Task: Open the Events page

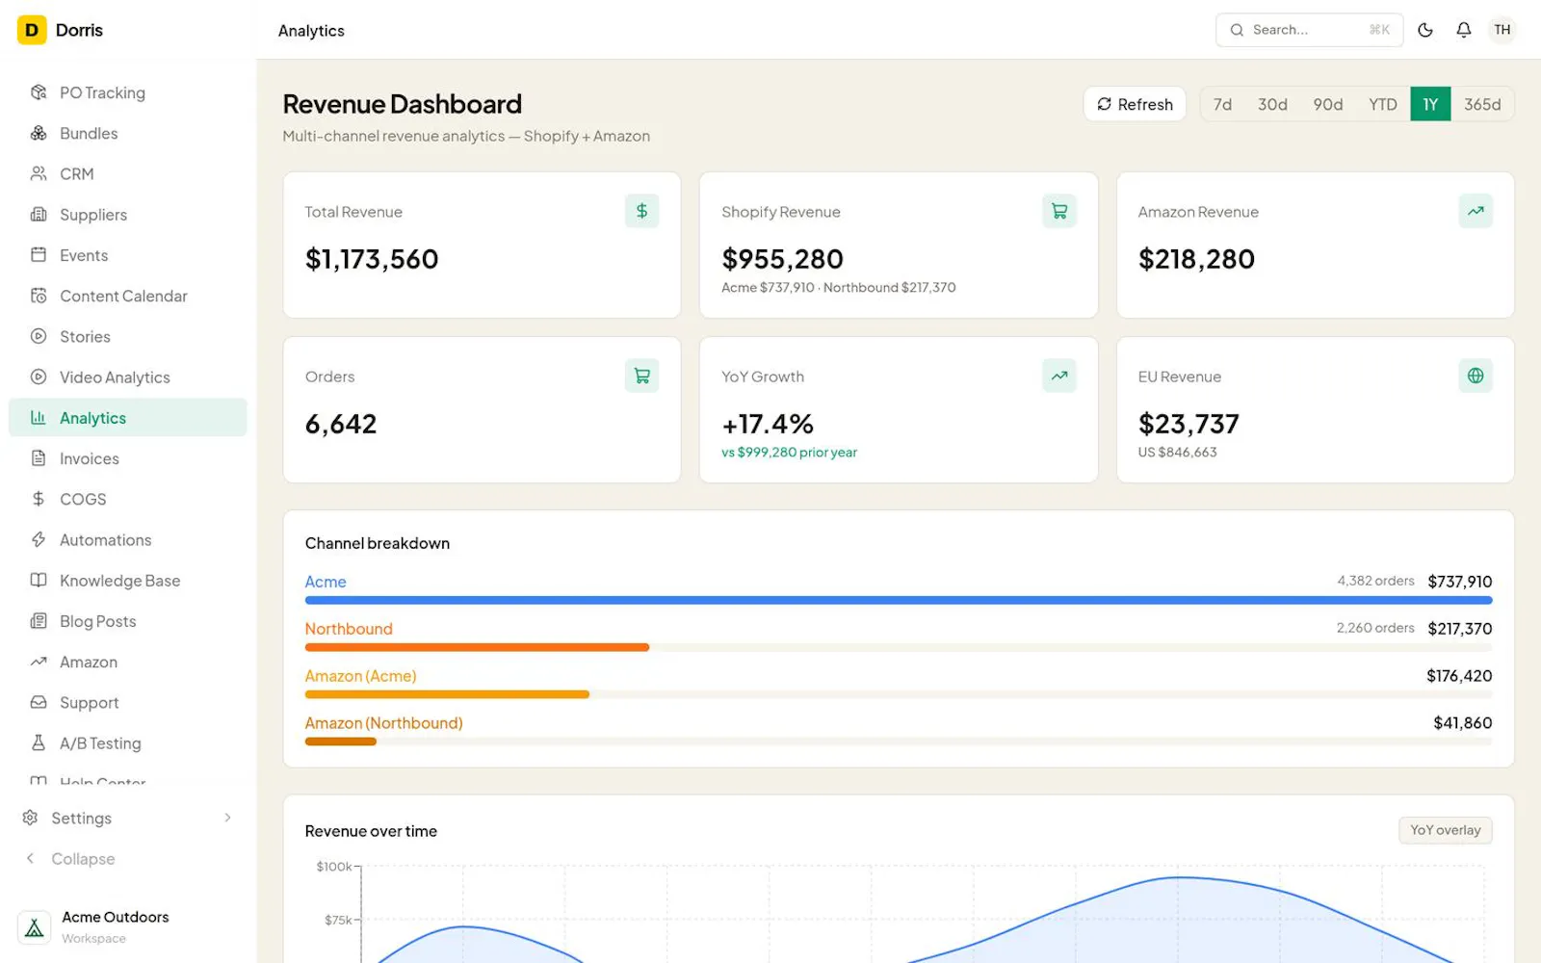Action: (x=128, y=255)
